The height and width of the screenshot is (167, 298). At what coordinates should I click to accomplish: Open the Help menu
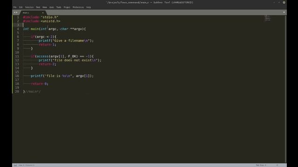[x=88, y=7]
